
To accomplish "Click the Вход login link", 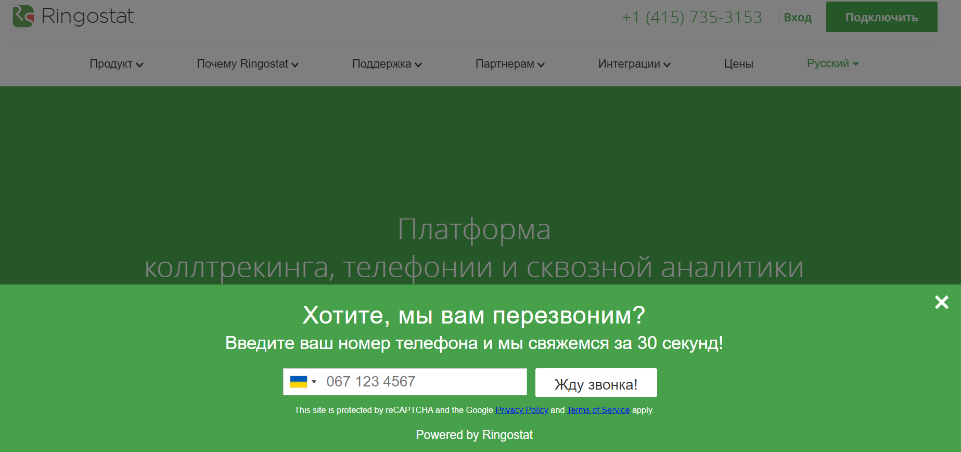I will (798, 17).
